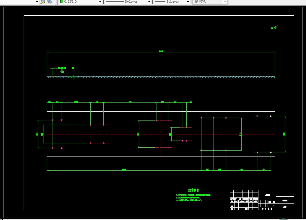Open the second ByLayer lineweight dropdown
Viewport: 306px width, 220px height.
pyautogui.click(x=188, y=2)
